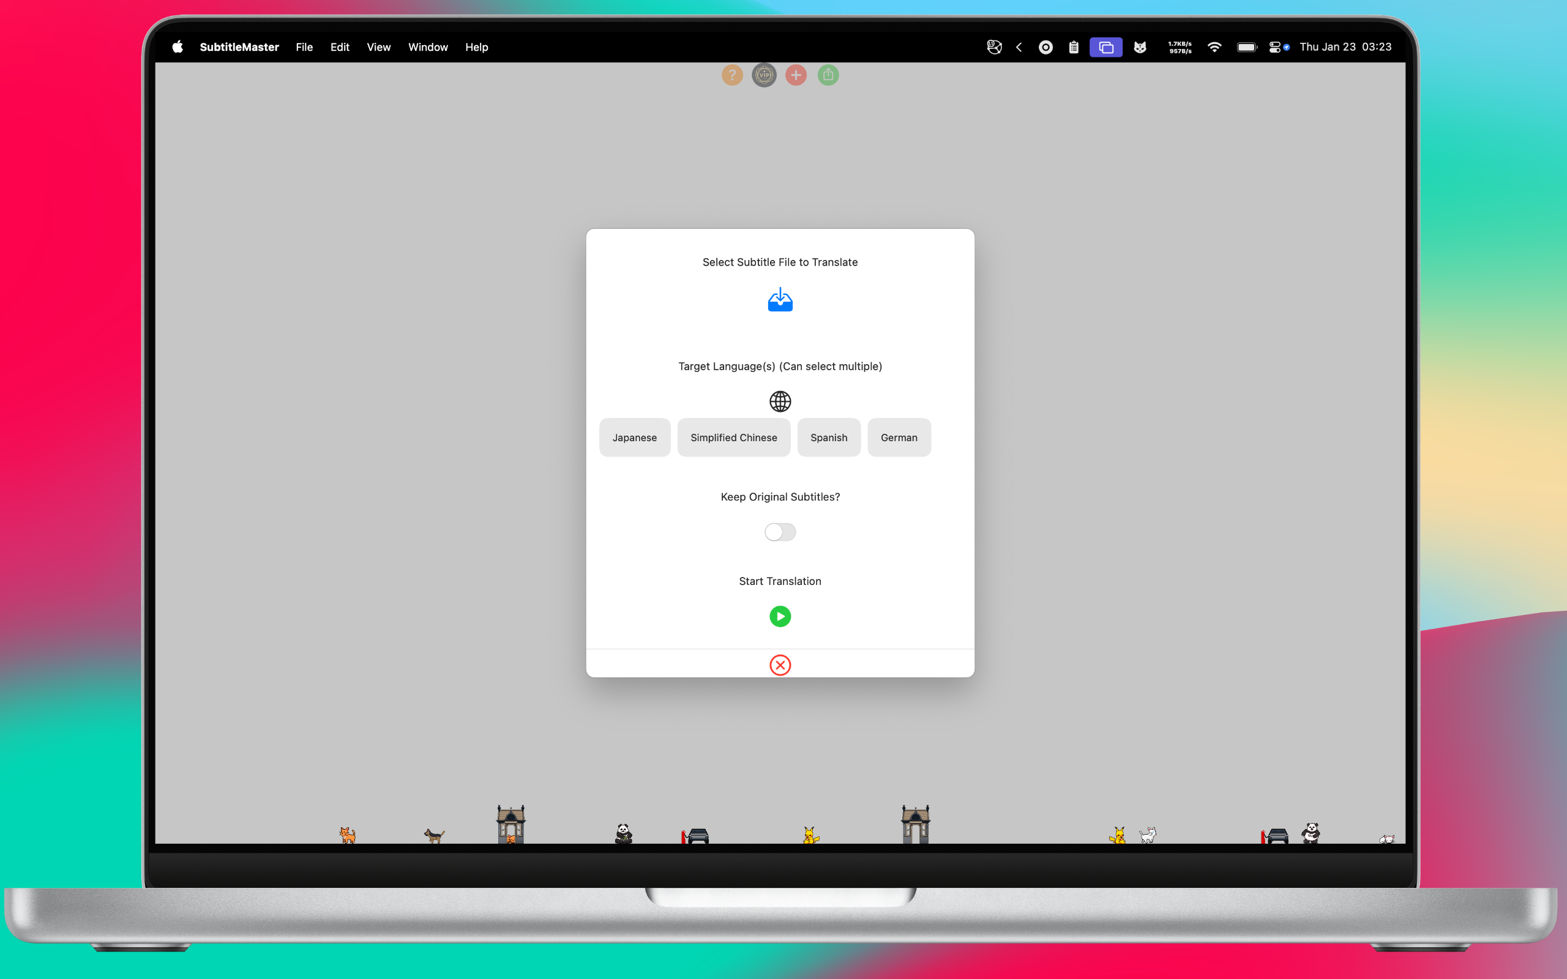This screenshot has width=1567, height=979.
Task: Click the orange question mark help icon
Action: pos(731,75)
